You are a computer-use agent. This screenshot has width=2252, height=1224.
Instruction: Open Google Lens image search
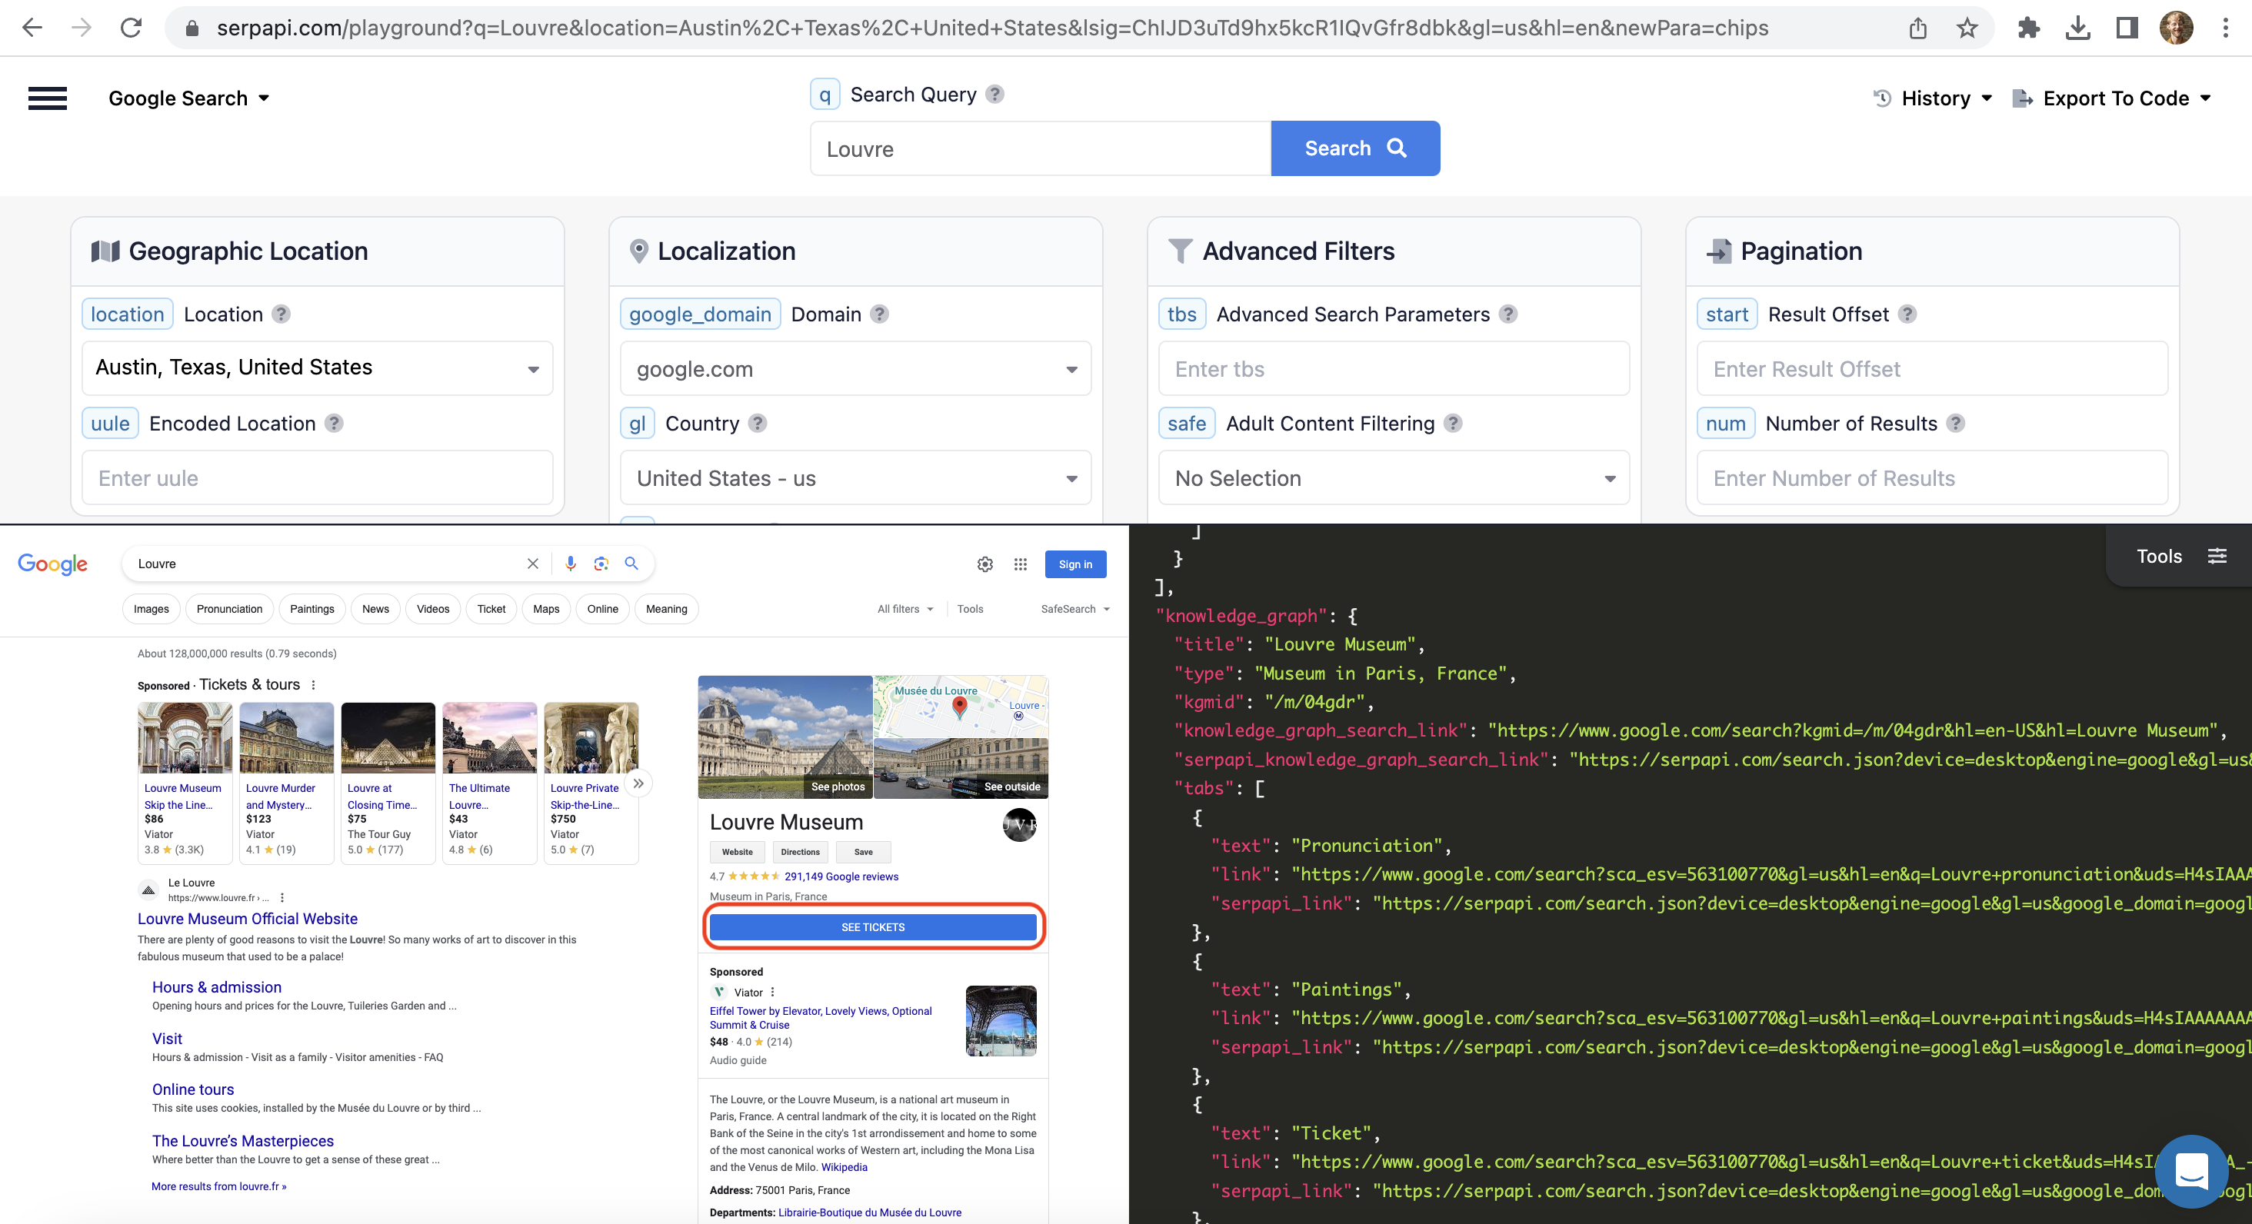point(601,564)
